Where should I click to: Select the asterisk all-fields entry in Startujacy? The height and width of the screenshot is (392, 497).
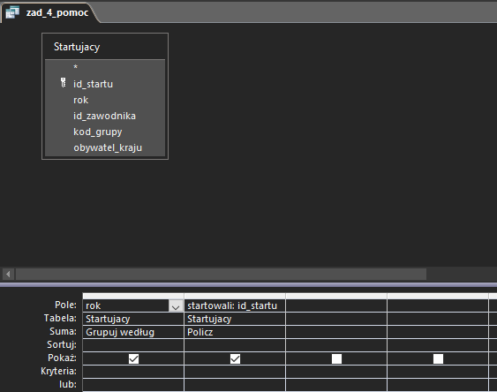click(x=75, y=67)
